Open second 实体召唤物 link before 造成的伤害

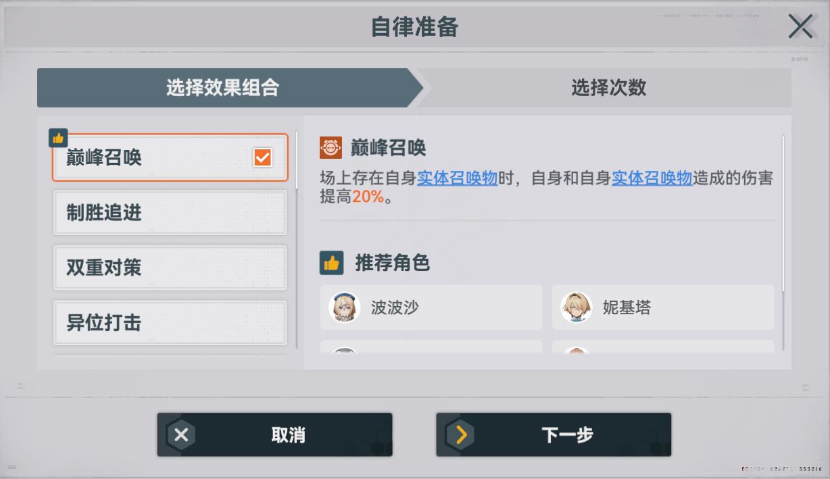[652, 178]
